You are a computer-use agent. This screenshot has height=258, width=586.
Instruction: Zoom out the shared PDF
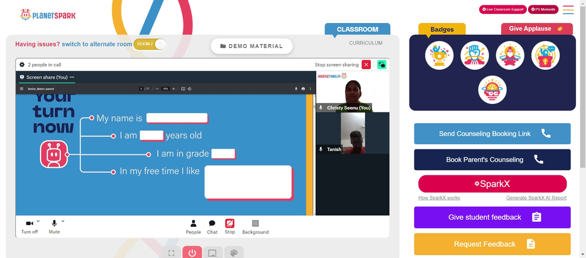157,89
